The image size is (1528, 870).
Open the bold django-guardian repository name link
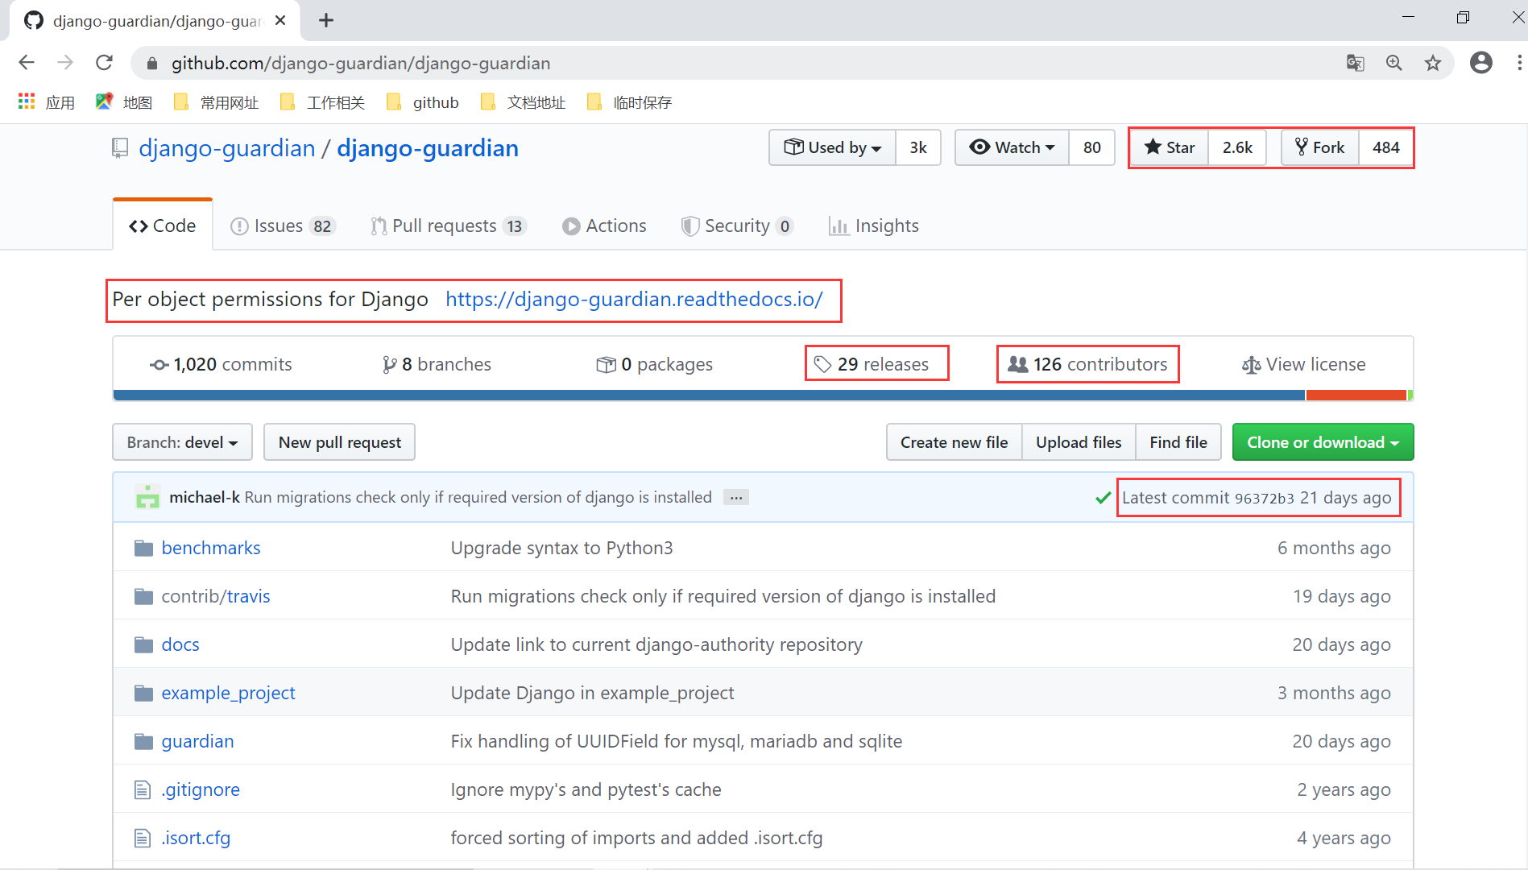tap(427, 148)
